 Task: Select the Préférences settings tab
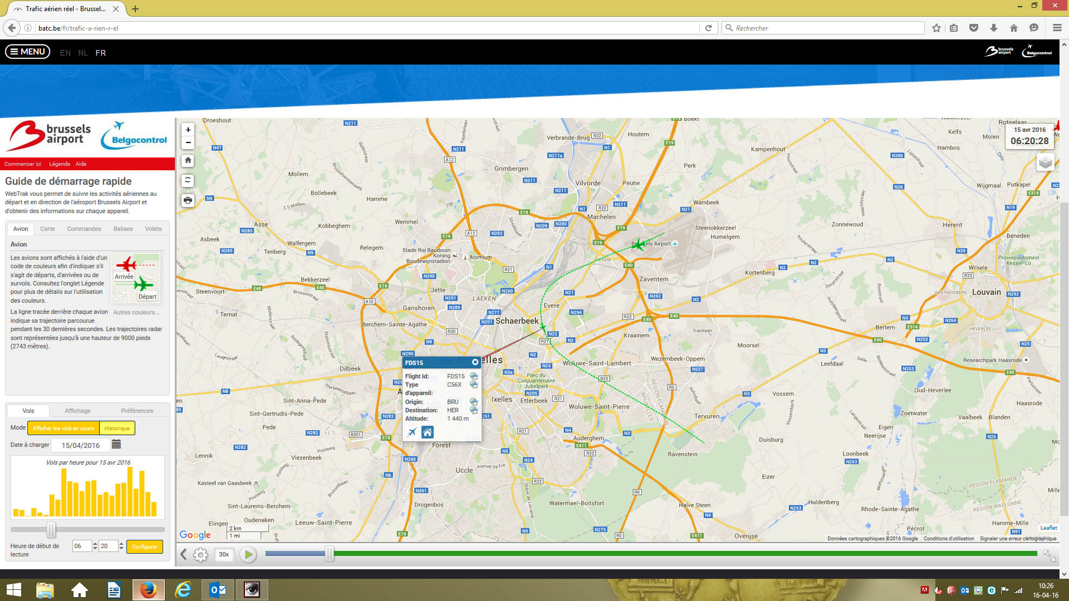137,411
